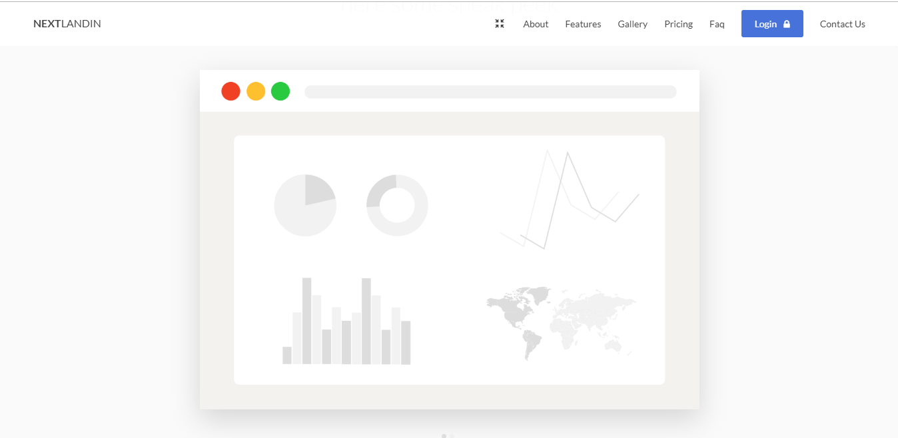The height and width of the screenshot is (438, 898).
Task: Navigate to Pricing
Action: point(678,24)
